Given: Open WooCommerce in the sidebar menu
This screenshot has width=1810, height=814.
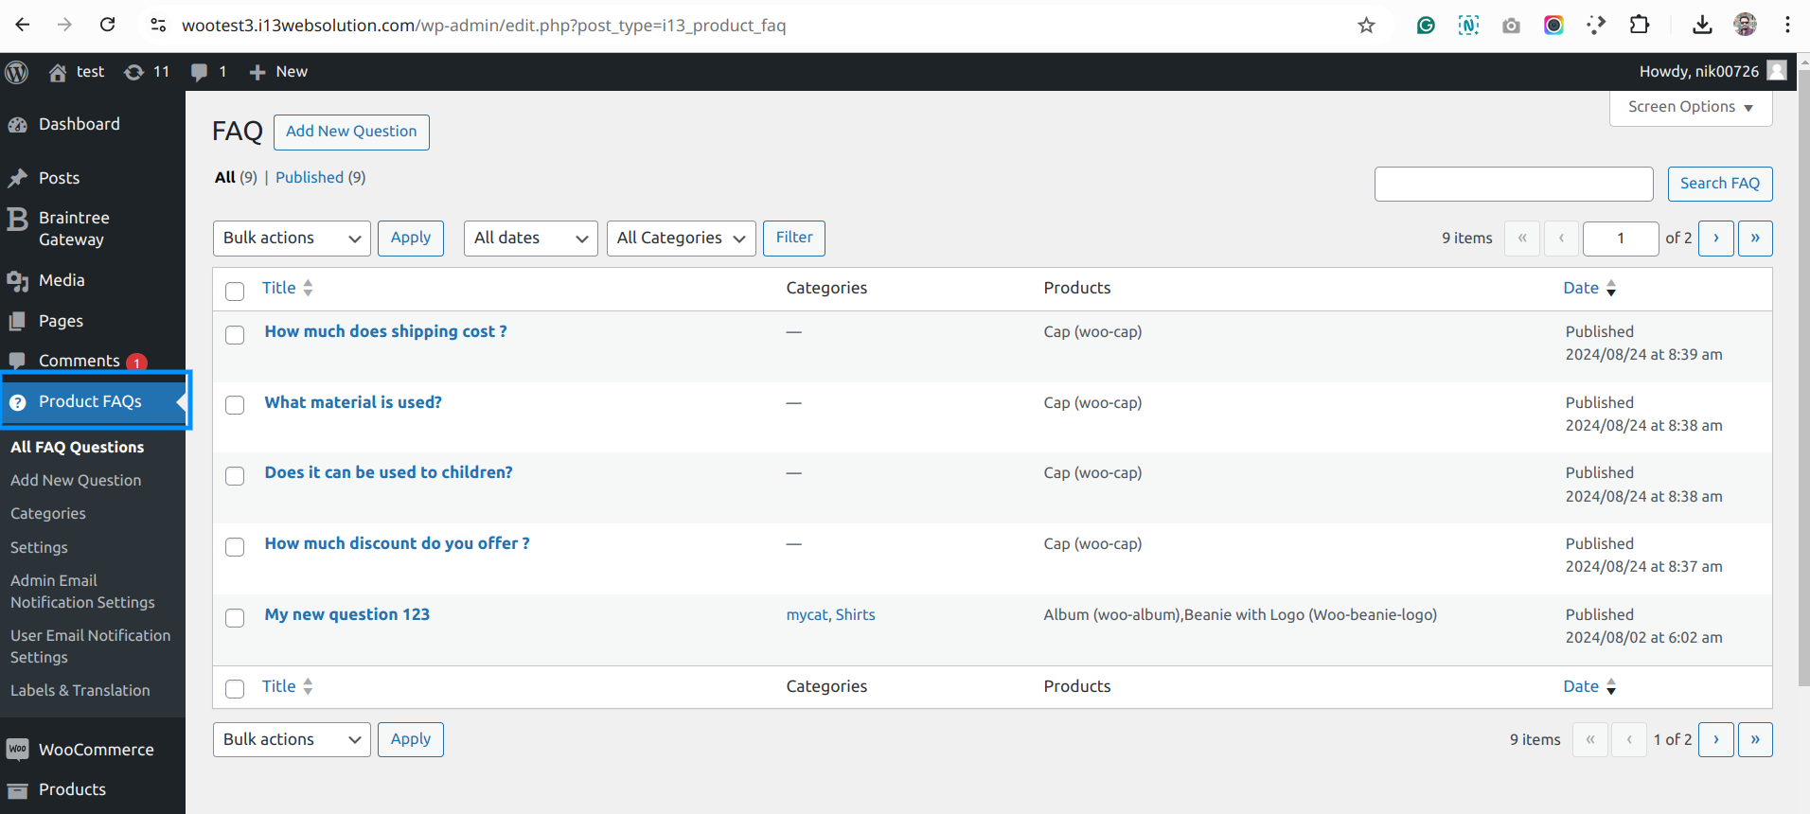Looking at the screenshot, I should [x=96, y=750].
